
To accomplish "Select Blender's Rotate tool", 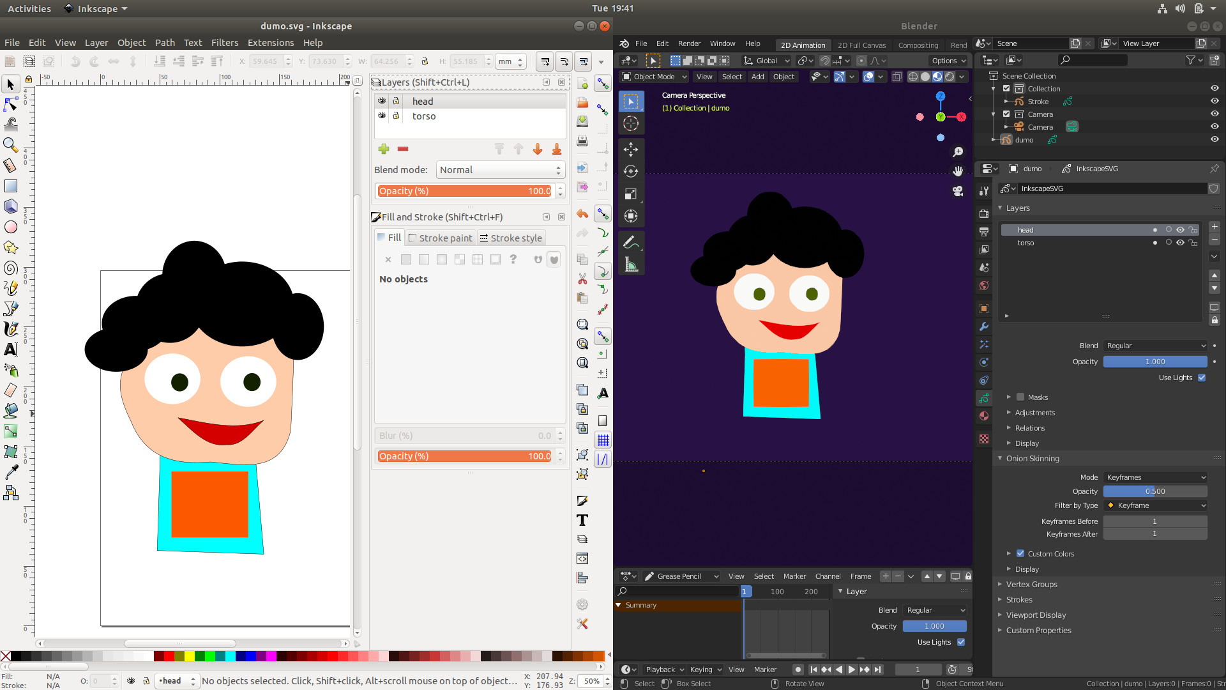I will pos(631,171).
